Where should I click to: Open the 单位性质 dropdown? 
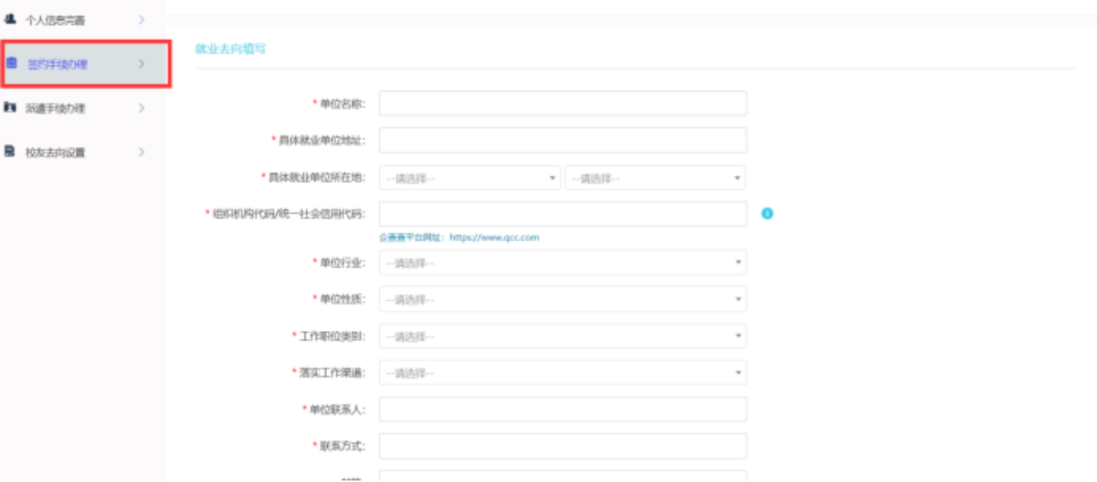tap(562, 299)
